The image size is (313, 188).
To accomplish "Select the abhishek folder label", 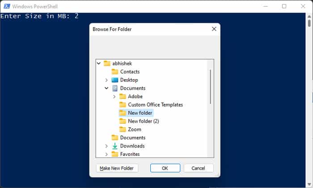I will (122, 63).
